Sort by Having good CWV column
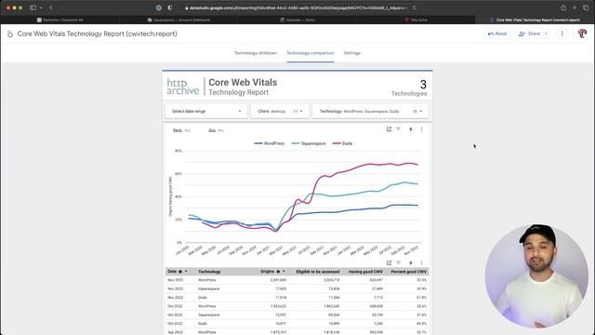This screenshot has height=335, width=595. [365, 272]
